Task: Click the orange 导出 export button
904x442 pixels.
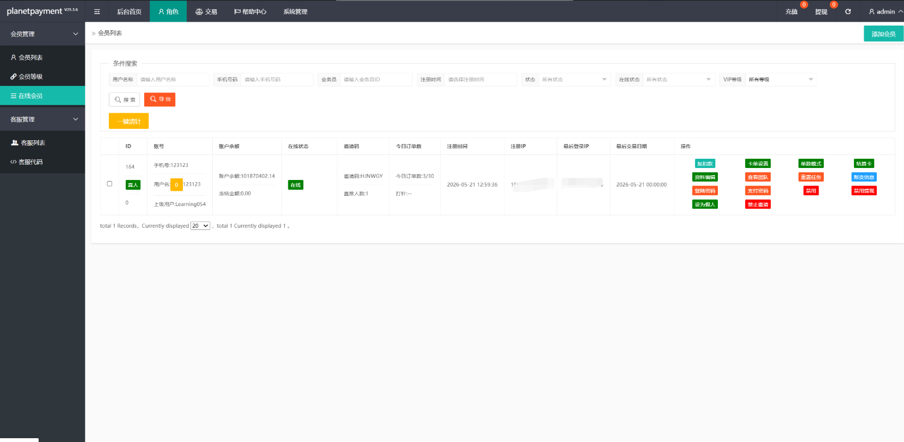Action: 160,99
